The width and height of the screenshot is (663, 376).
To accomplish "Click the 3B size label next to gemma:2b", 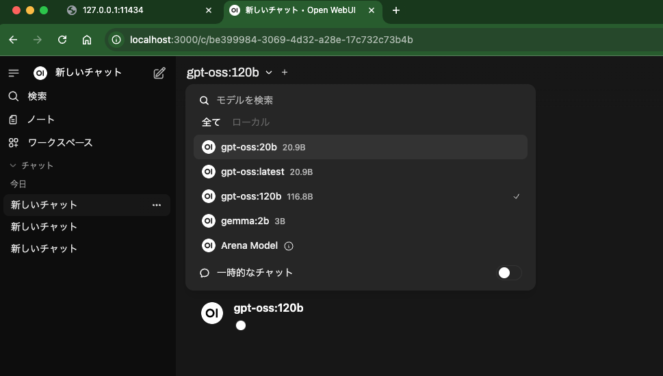I will coord(280,221).
